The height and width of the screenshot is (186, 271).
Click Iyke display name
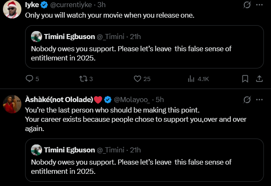click(x=33, y=6)
